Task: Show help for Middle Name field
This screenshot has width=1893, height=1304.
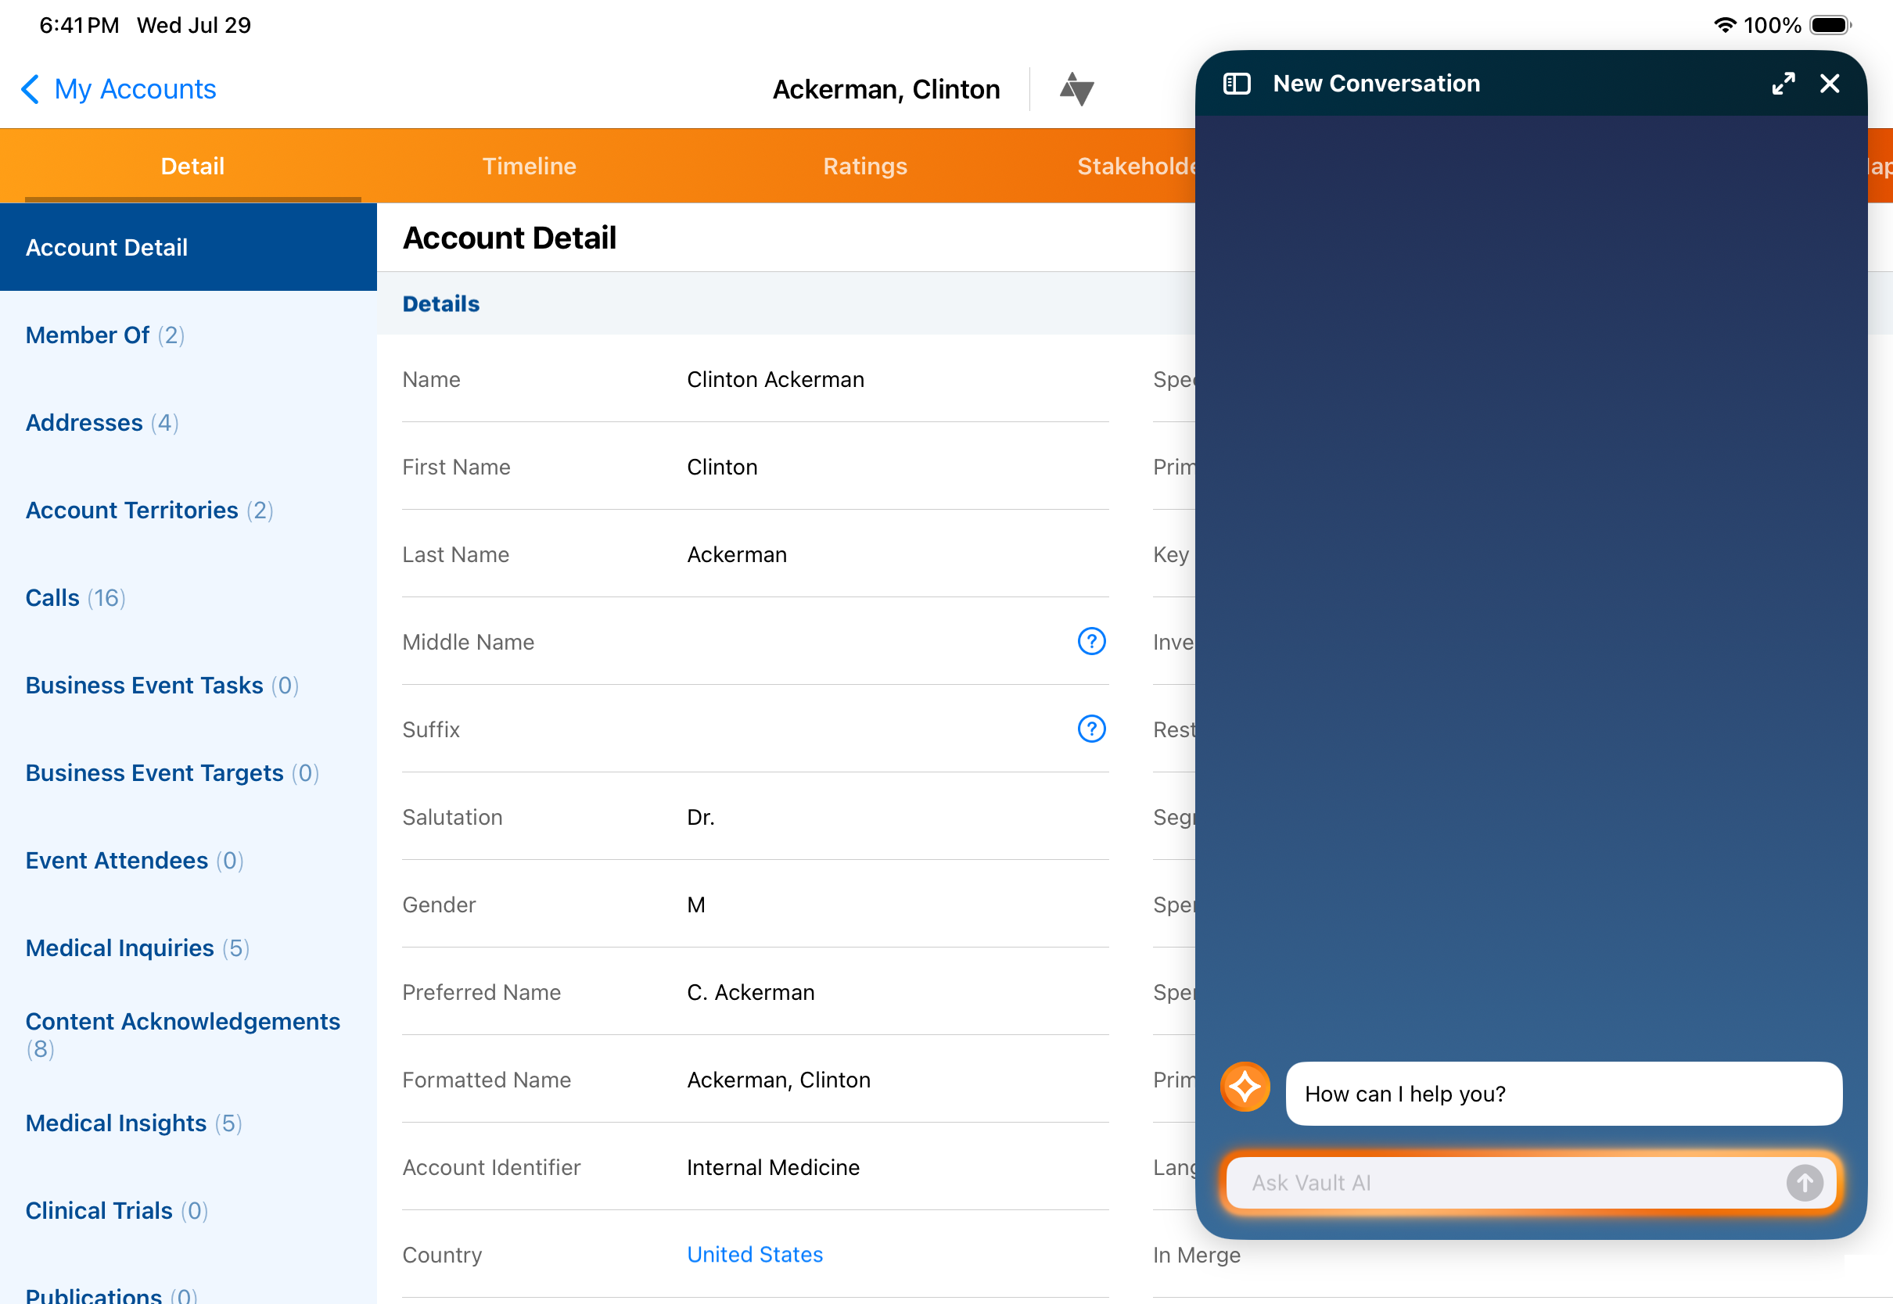Action: [1091, 641]
